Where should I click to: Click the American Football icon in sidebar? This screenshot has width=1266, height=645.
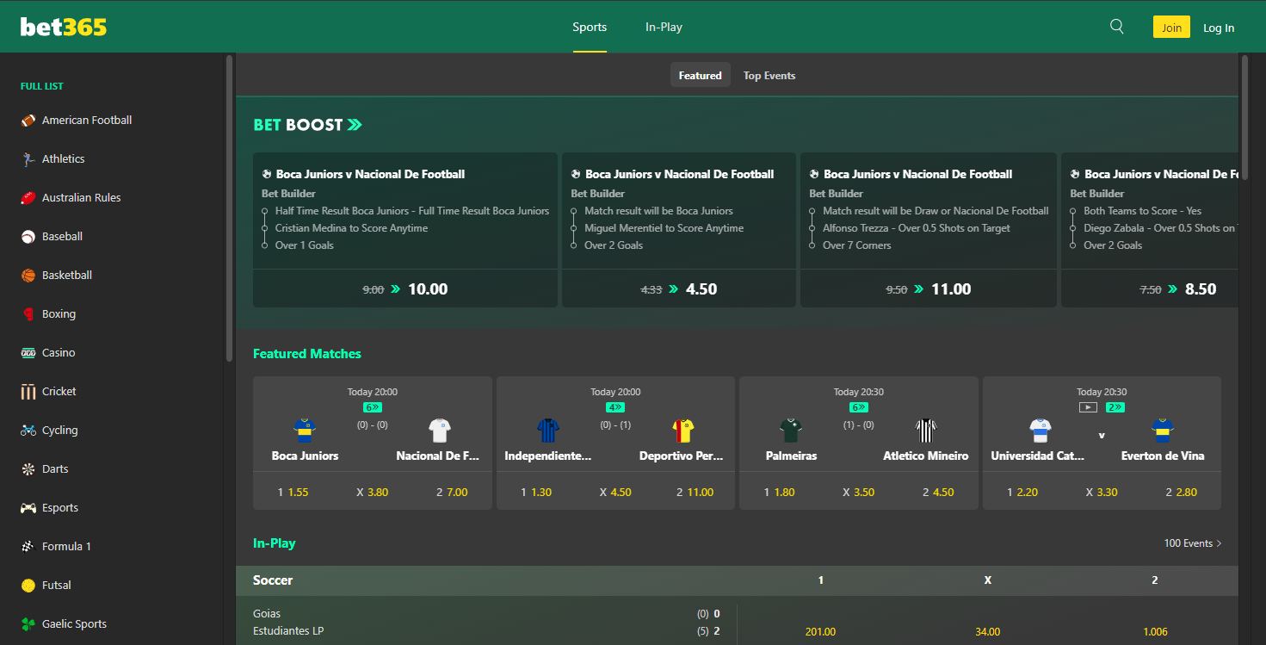coord(28,121)
